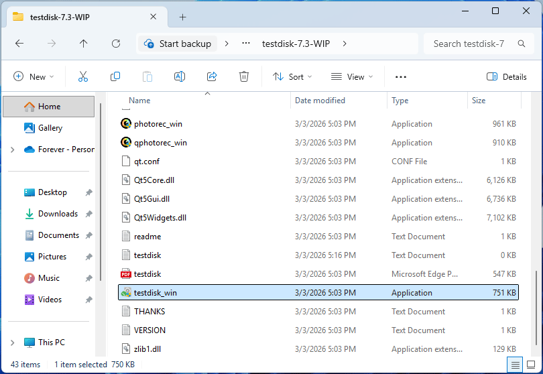Unpin Documents using its pin icon

tap(89, 235)
